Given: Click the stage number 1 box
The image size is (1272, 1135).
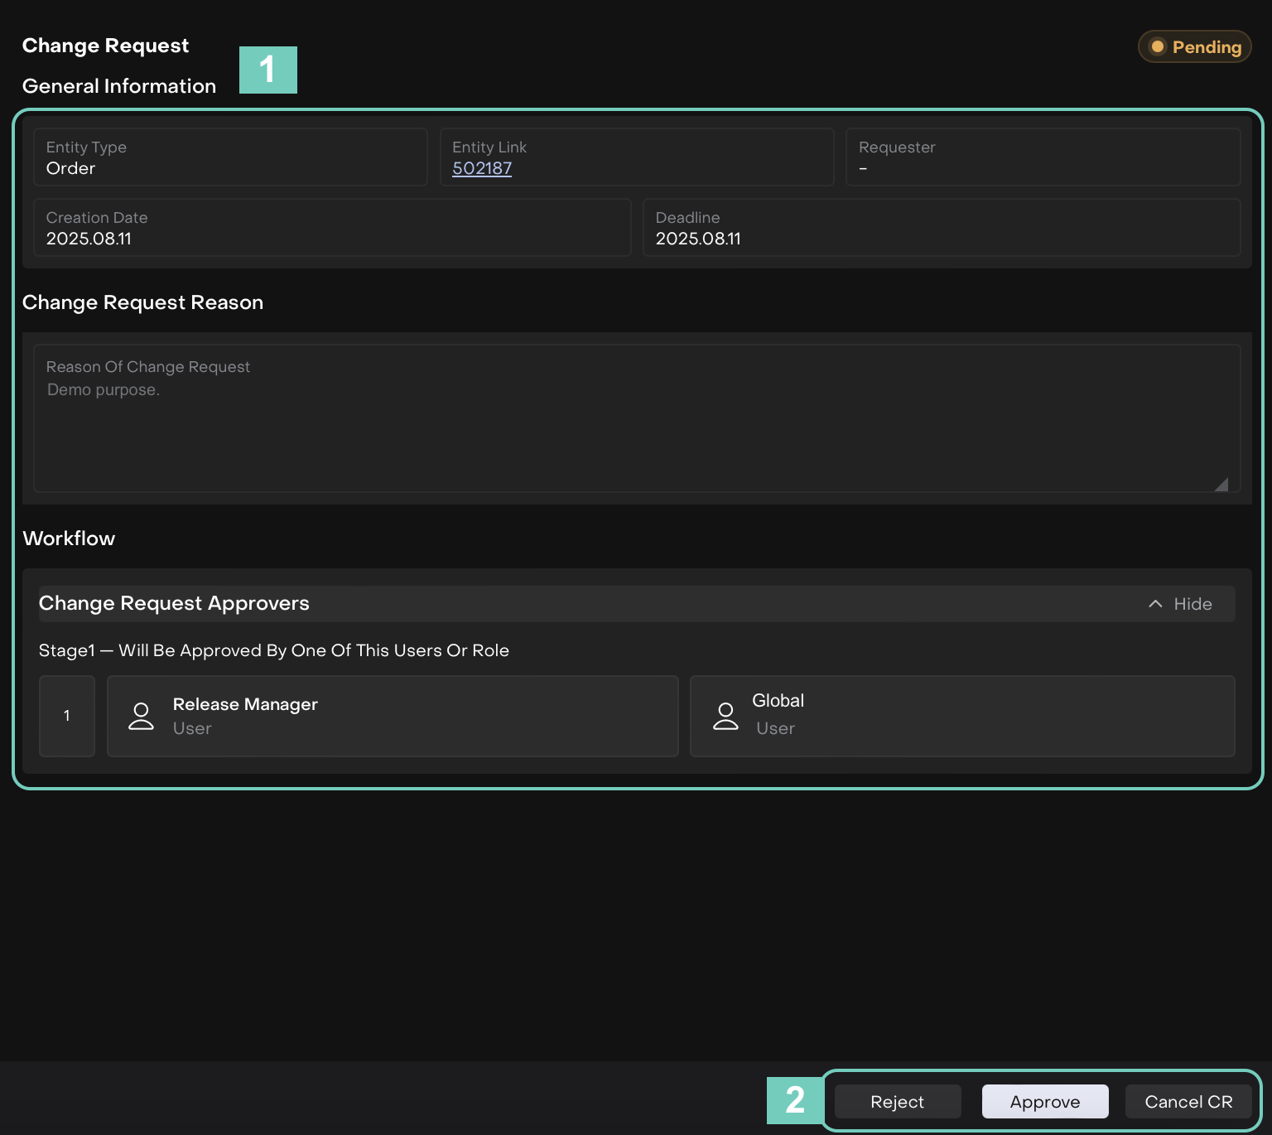Looking at the screenshot, I should pyautogui.click(x=67, y=716).
